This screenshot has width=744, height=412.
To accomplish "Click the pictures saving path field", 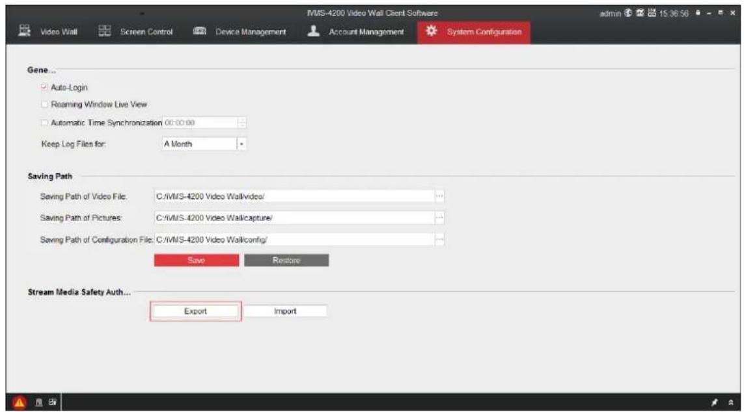I will point(294,218).
